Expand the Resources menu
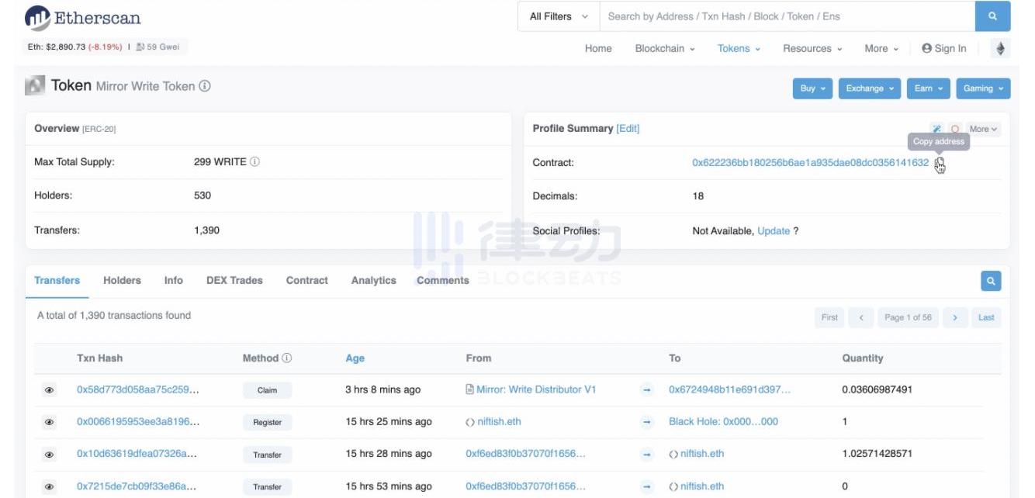1035x498 pixels. tap(812, 48)
